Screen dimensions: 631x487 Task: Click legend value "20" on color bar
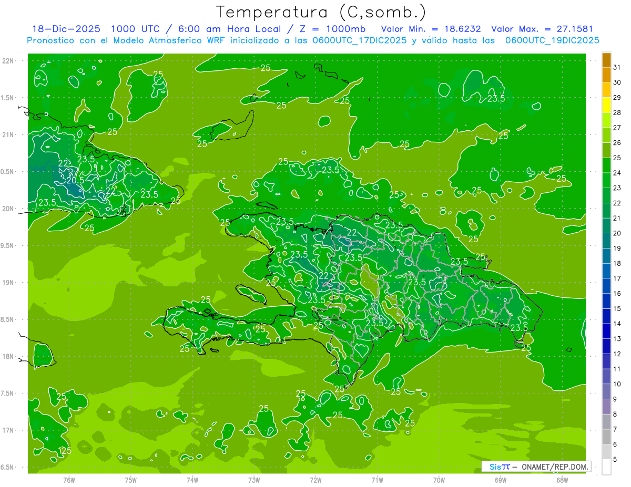pyautogui.click(x=617, y=233)
